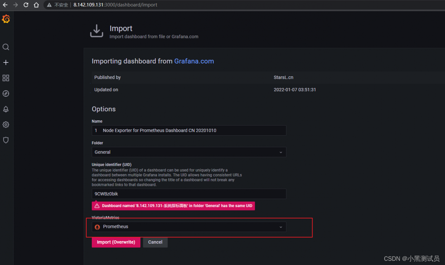Open the Grafana.com link

[x=194, y=61]
